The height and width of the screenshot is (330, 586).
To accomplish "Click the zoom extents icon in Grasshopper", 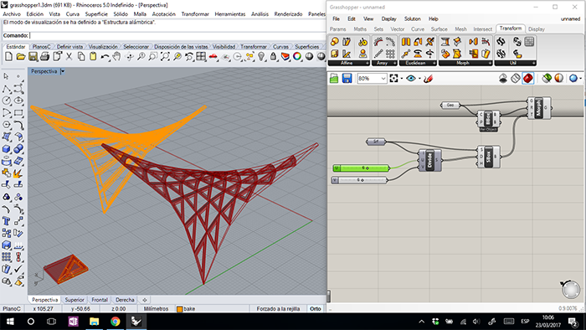I will pyautogui.click(x=393, y=78).
